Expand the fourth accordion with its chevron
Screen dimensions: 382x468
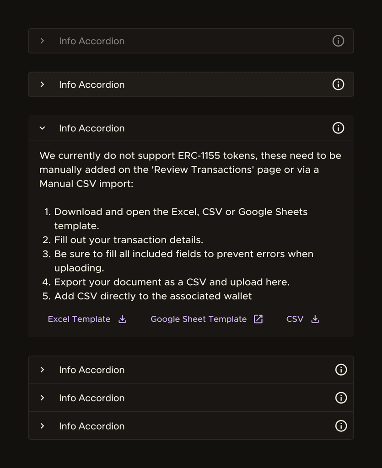pyautogui.click(x=43, y=370)
